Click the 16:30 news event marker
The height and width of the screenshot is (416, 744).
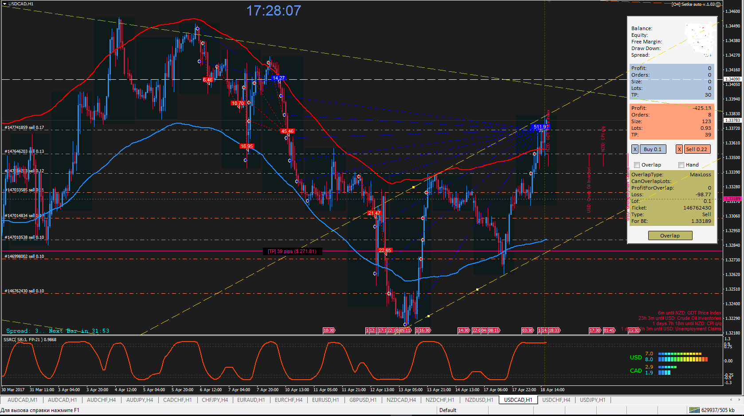click(424, 330)
